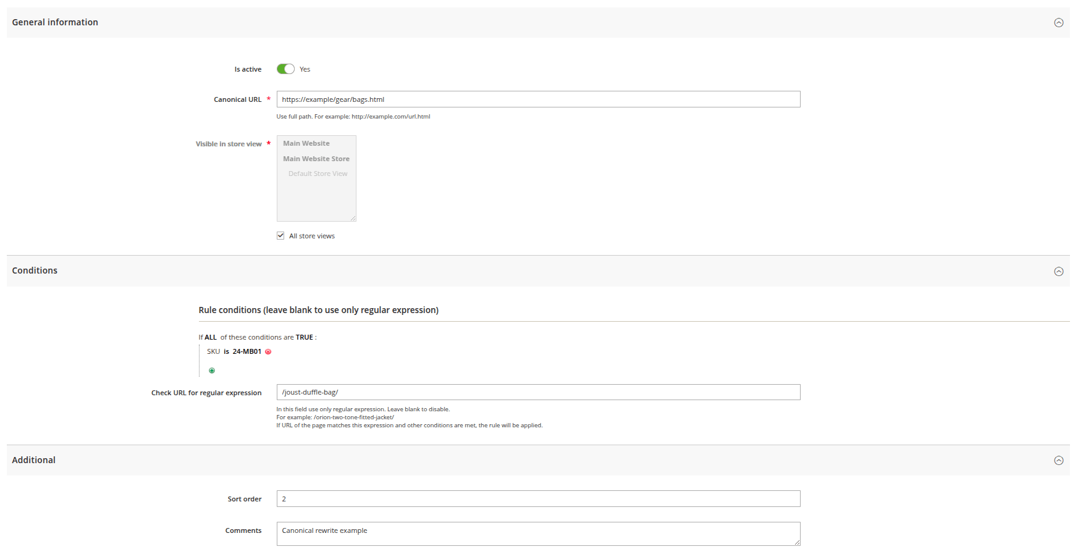Enable the Yes state on Is active
Viewport: 1078px width, 557px height.
coord(285,69)
